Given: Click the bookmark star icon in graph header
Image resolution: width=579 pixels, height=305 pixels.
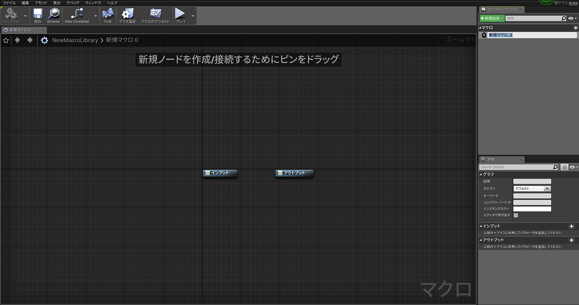Looking at the screenshot, I should [6, 40].
